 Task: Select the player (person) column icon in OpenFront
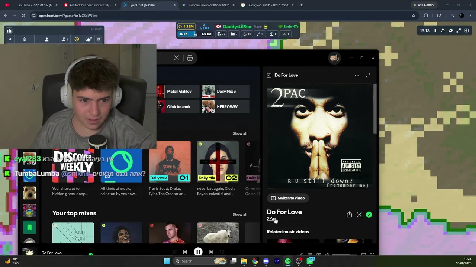point(47,39)
